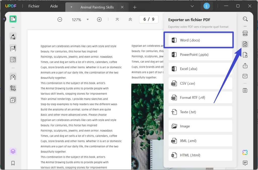Open the bookmarks panel

click(13, 163)
